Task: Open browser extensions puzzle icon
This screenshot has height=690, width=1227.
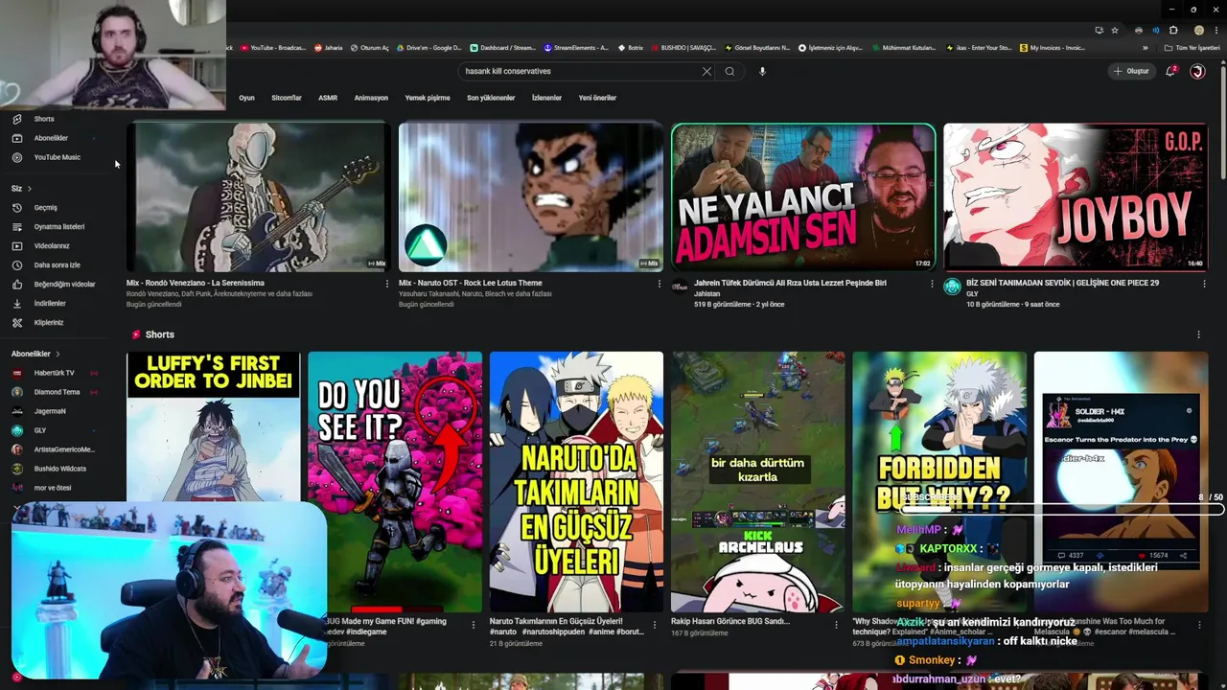Action: pos(1173,31)
